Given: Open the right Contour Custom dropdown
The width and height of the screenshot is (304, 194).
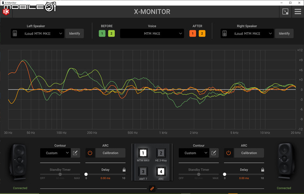Looking at the screenshot, I should tap(194, 153).
